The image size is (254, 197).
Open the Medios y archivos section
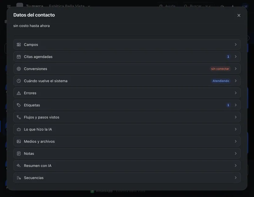click(127, 141)
